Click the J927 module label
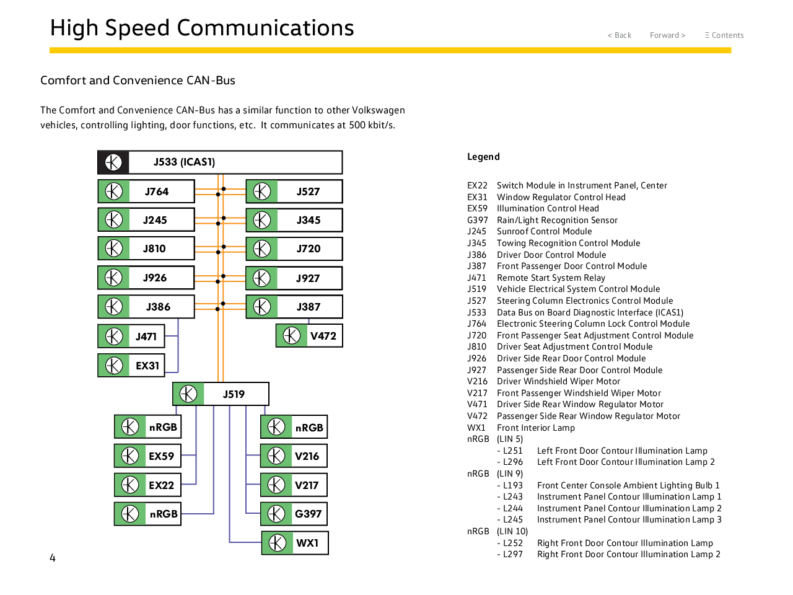 click(x=308, y=278)
